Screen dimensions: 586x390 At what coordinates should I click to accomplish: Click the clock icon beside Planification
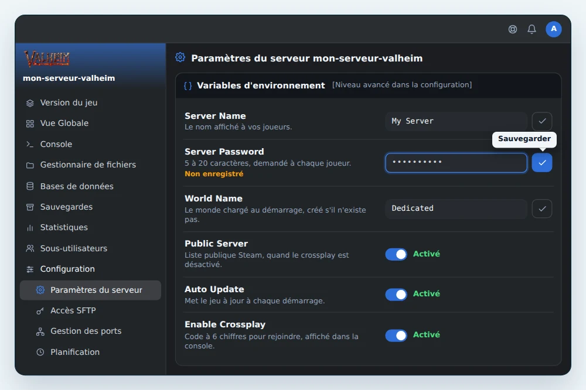click(40, 352)
